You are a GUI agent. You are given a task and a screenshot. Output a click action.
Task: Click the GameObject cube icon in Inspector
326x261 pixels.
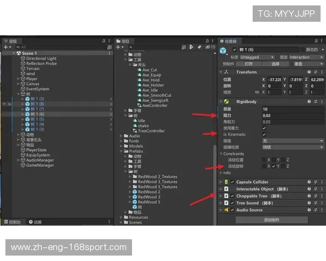[223, 51]
